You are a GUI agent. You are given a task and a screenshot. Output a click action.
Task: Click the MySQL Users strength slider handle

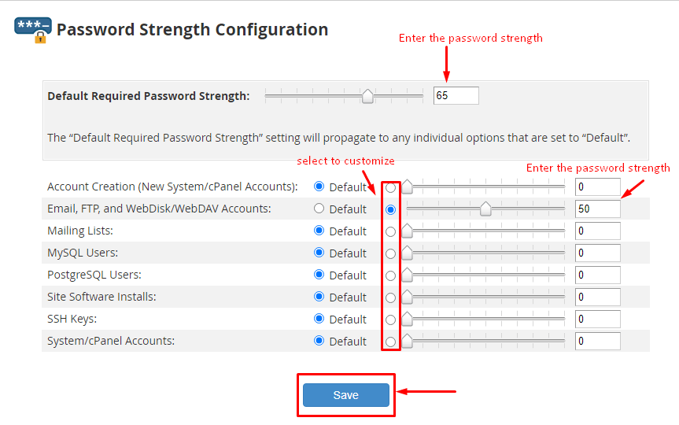coord(407,253)
